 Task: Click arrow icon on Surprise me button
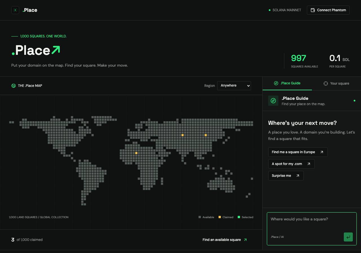[298, 176]
